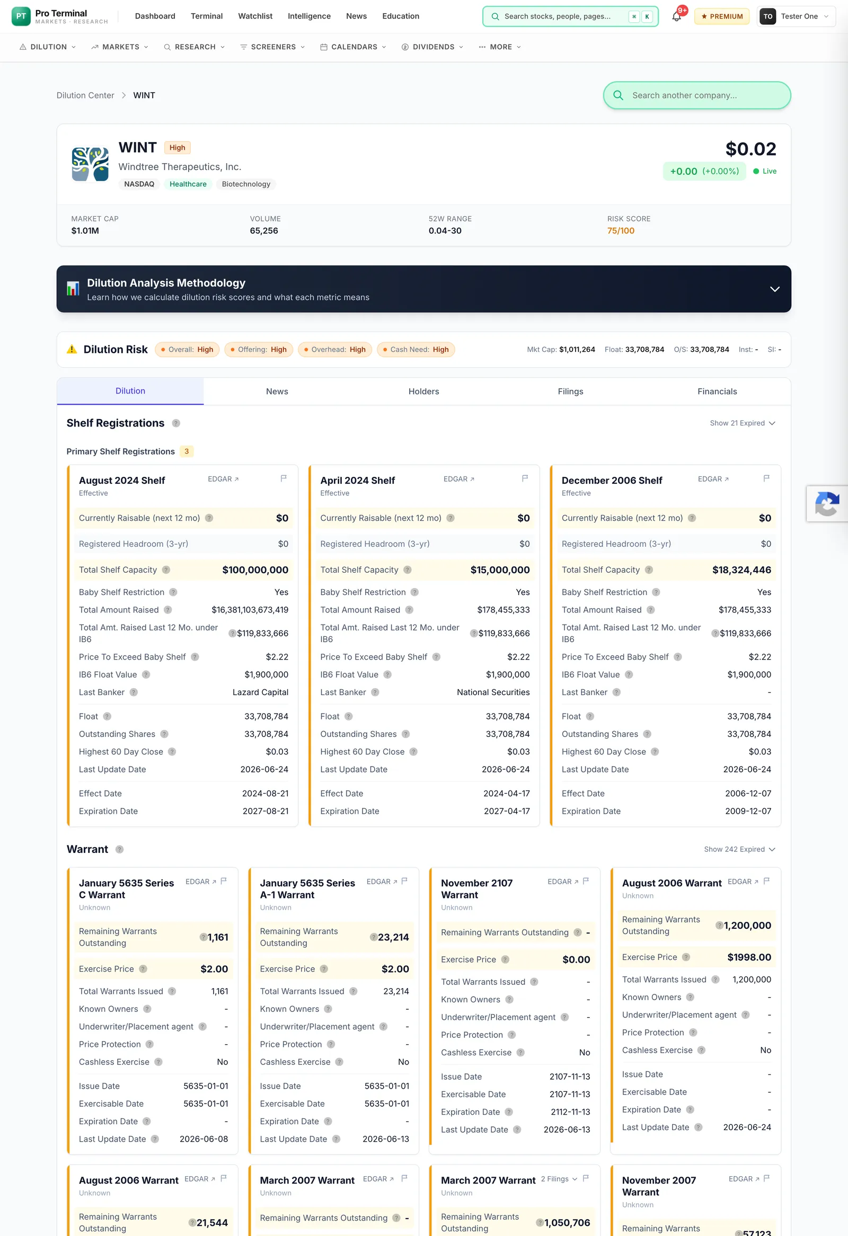Screen dimensions: 848x1236
Task: Focus the Search stocks, people, pages field
Action: tap(570, 16)
